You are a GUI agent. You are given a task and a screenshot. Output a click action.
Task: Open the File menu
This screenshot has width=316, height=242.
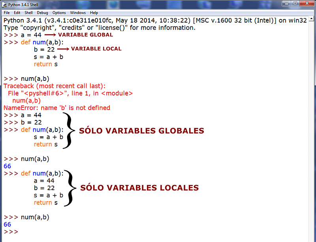[x=6, y=12]
